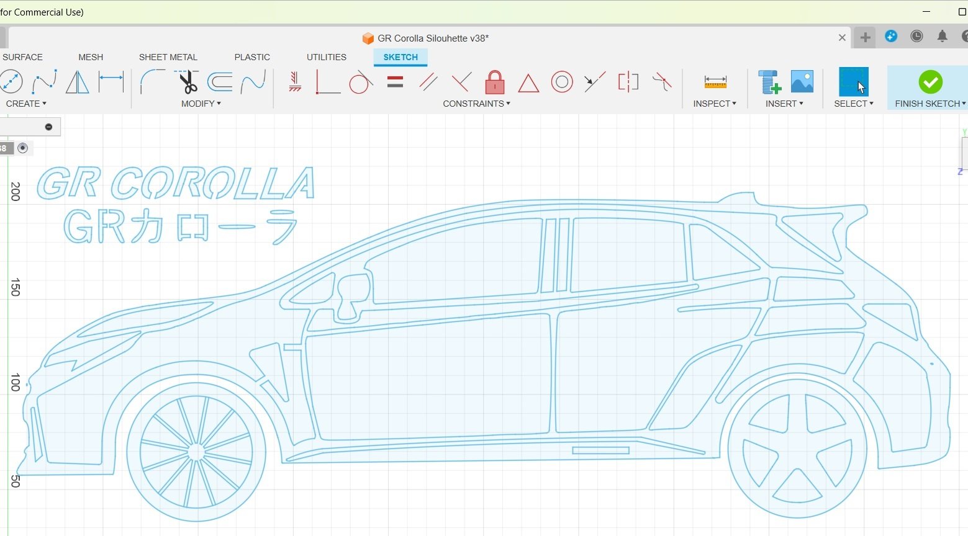Screen dimensions: 968x536
Task: Apply the Curvature constraint
Action: click(663, 82)
